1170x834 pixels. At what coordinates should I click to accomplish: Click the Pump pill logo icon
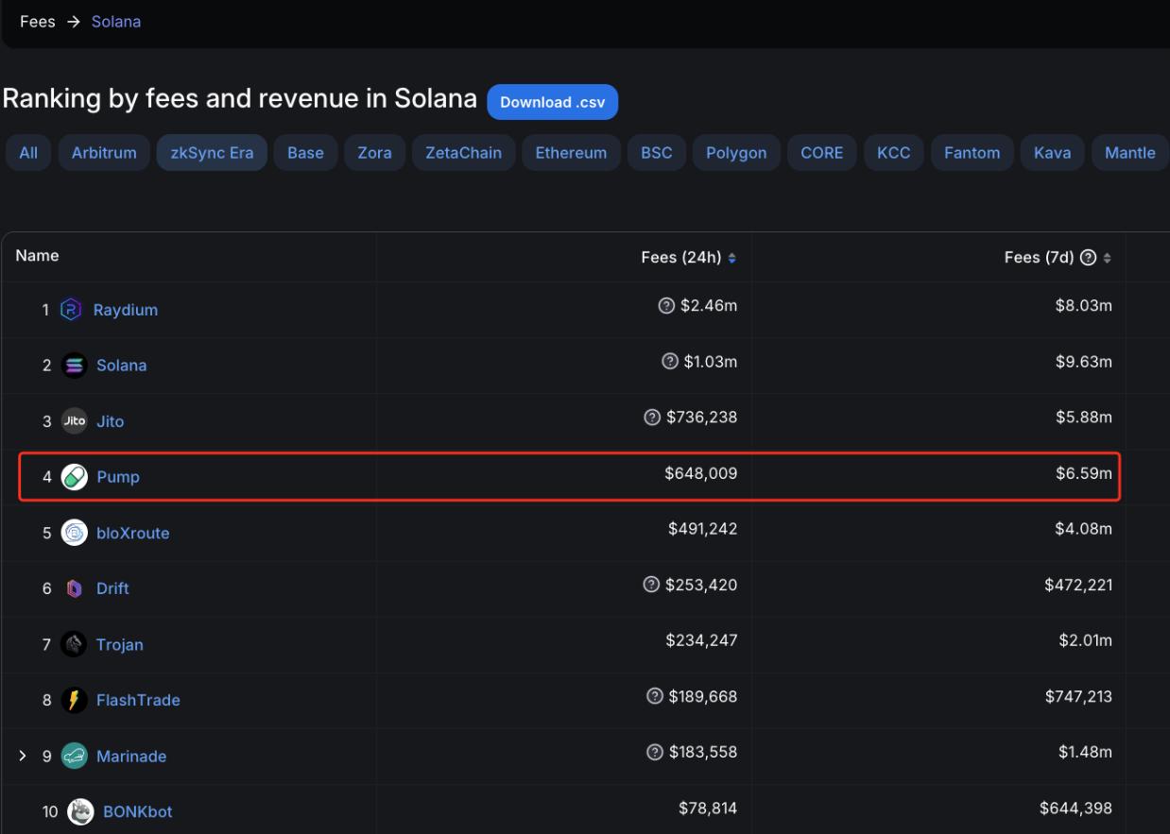coord(74,477)
